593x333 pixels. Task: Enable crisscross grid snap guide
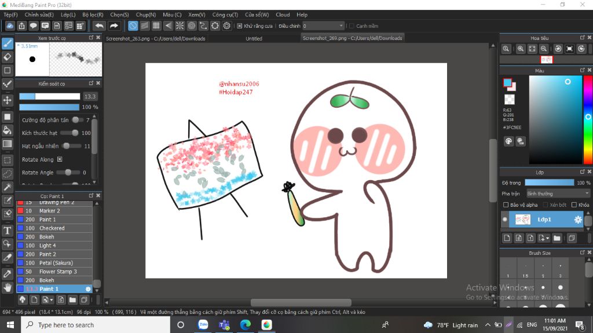pos(156,25)
